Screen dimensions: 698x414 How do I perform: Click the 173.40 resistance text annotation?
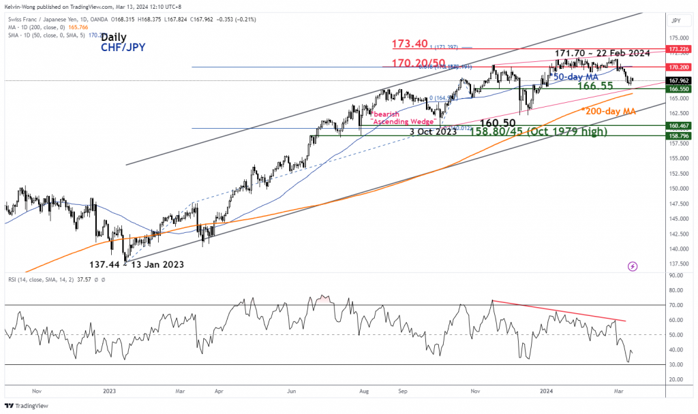coord(410,44)
